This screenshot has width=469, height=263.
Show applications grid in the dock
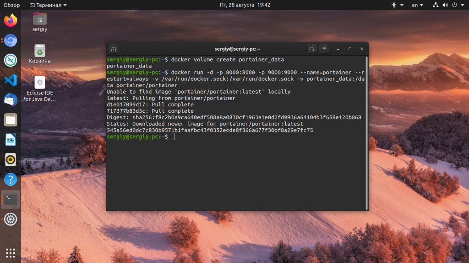(x=11, y=253)
